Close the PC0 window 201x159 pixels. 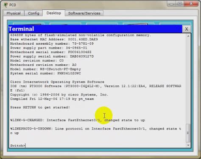(191, 4)
